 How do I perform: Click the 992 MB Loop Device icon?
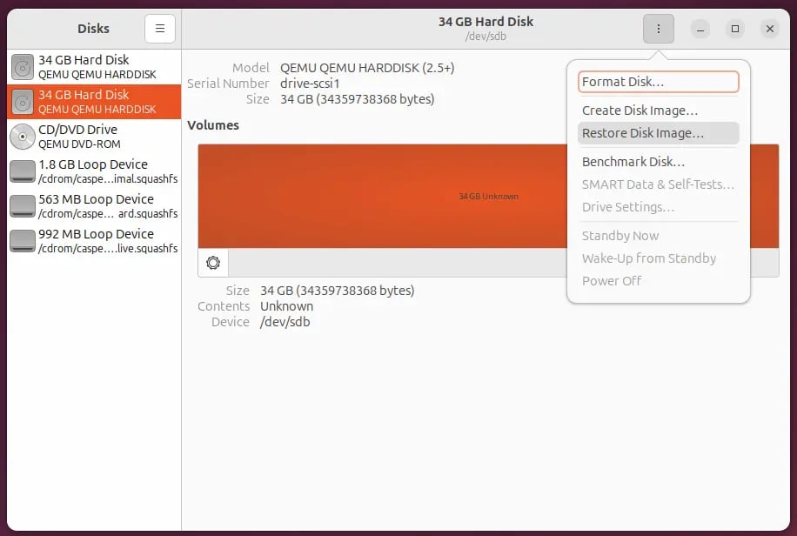tap(23, 241)
